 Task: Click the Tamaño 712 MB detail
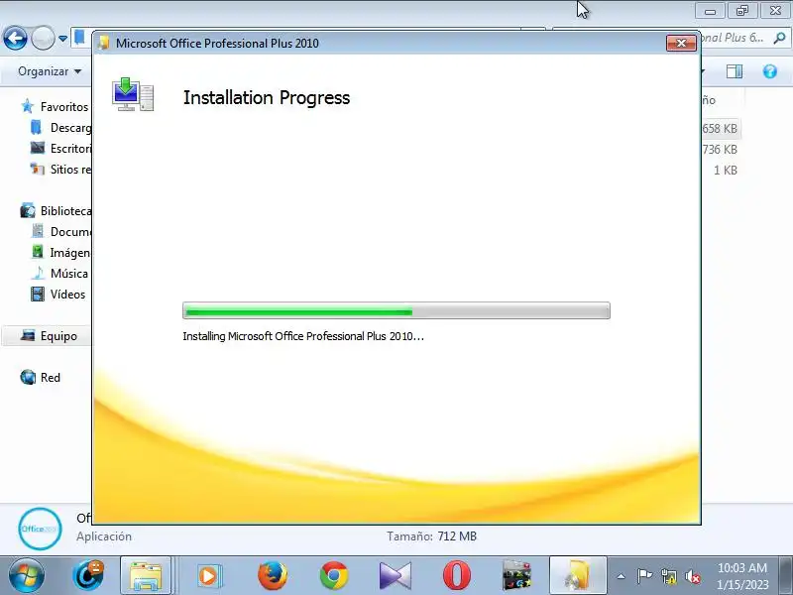click(431, 536)
